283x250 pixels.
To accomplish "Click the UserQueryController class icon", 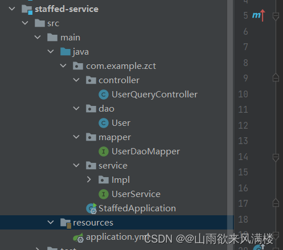I will click(104, 95).
